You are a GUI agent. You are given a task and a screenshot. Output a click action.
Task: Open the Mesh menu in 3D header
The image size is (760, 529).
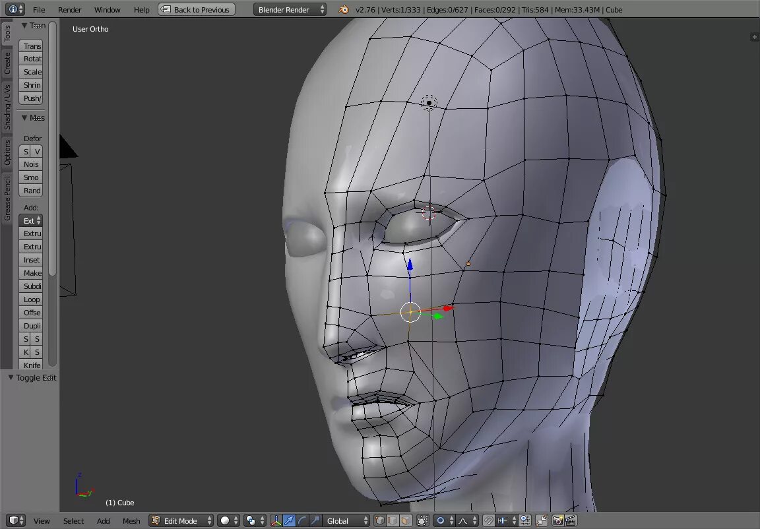pyautogui.click(x=131, y=521)
